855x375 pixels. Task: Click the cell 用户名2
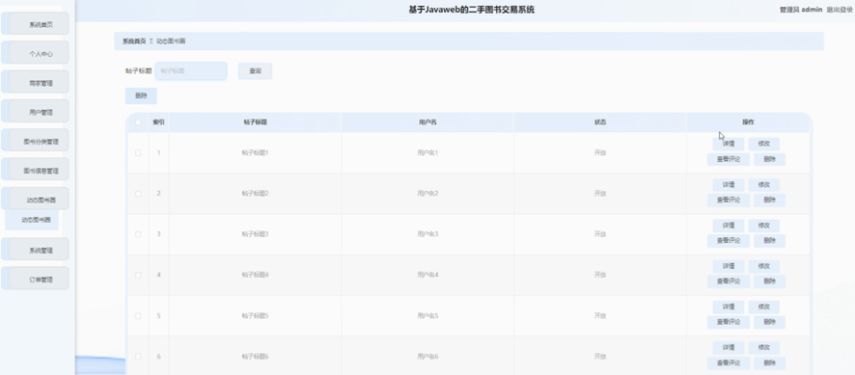tap(427, 194)
